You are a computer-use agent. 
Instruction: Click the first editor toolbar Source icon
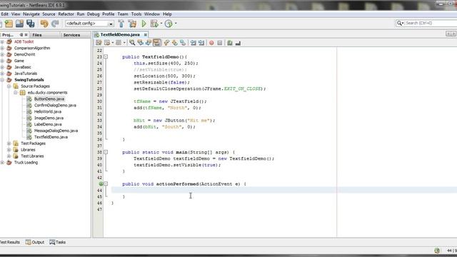(x=99, y=43)
